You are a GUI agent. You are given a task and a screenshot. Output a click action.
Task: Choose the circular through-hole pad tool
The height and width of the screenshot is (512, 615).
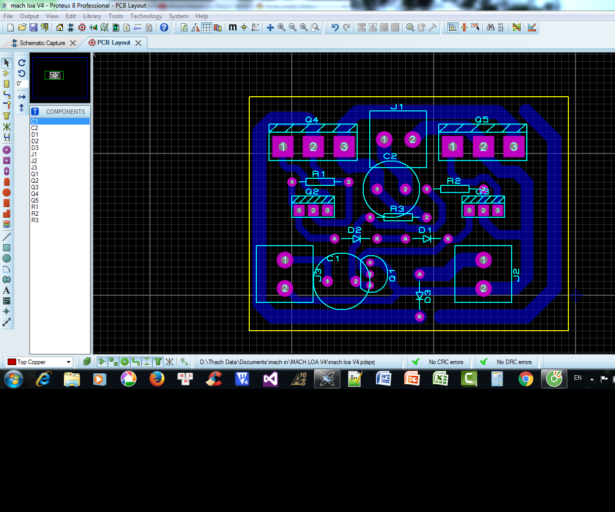pos(7,149)
